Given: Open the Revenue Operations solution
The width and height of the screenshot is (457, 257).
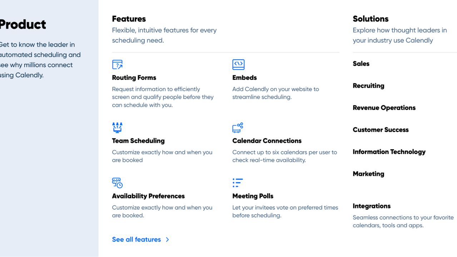Looking at the screenshot, I should (x=384, y=108).
